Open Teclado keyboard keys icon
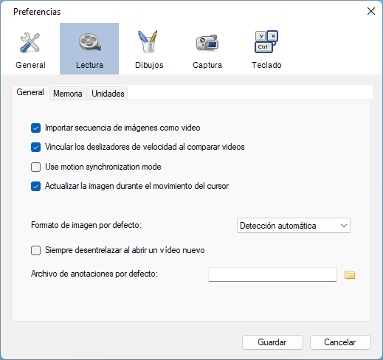 click(x=266, y=42)
